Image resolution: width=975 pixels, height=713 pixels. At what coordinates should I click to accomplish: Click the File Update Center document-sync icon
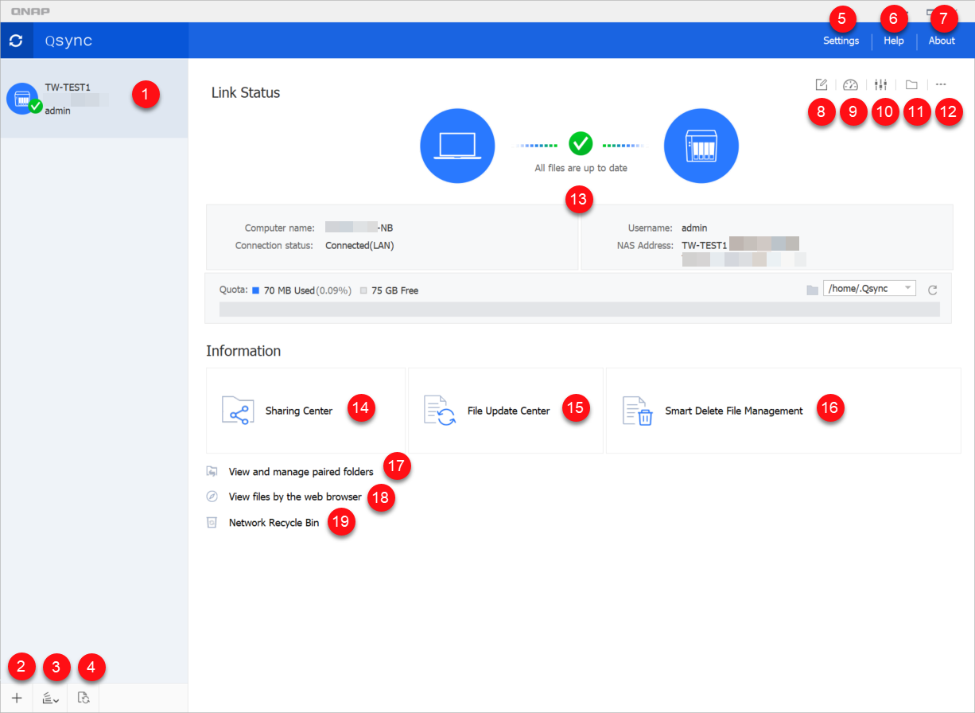[x=439, y=411]
